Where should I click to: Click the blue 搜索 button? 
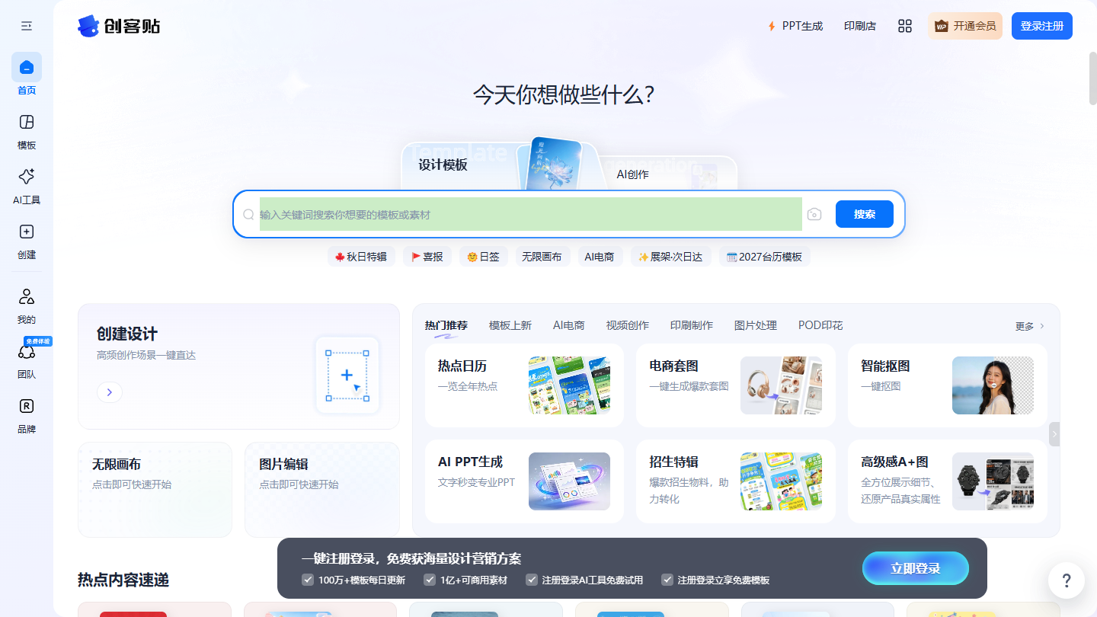click(x=865, y=214)
